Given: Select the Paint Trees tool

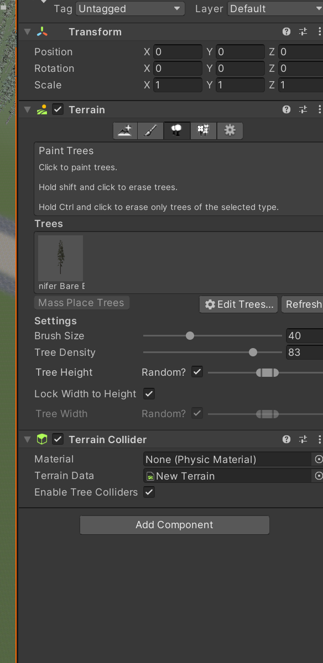Looking at the screenshot, I should point(177,130).
